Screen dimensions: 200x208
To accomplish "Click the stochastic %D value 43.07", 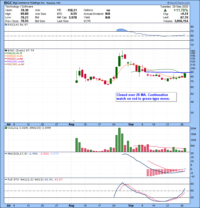I will 58,179.
